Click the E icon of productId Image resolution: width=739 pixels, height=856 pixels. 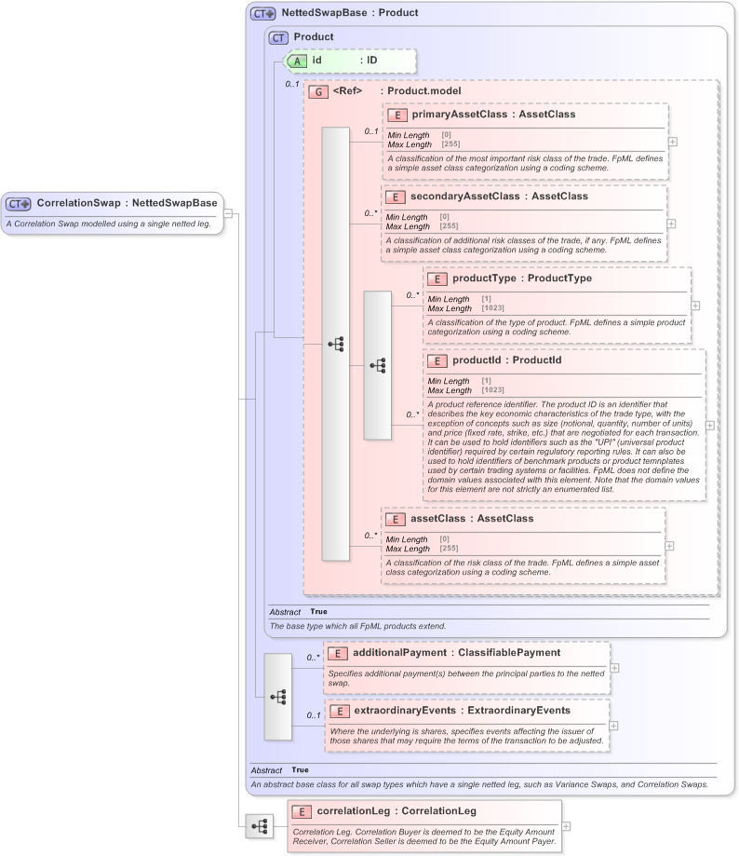click(x=437, y=360)
